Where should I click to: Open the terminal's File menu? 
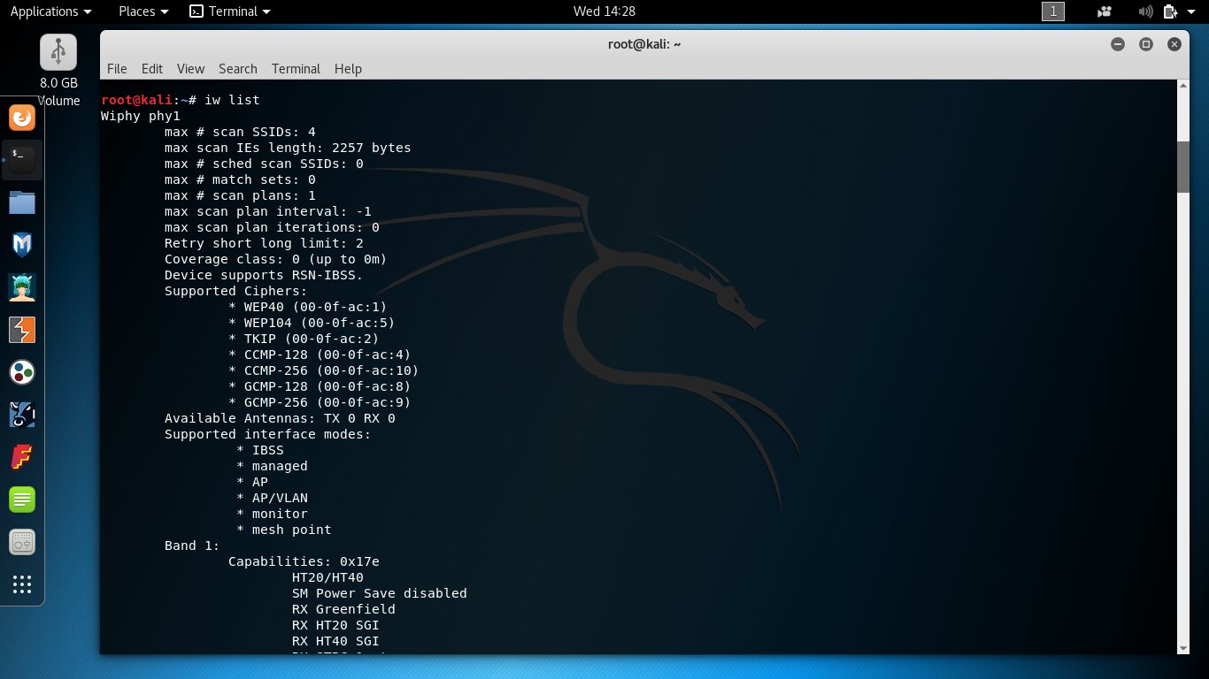click(x=117, y=69)
